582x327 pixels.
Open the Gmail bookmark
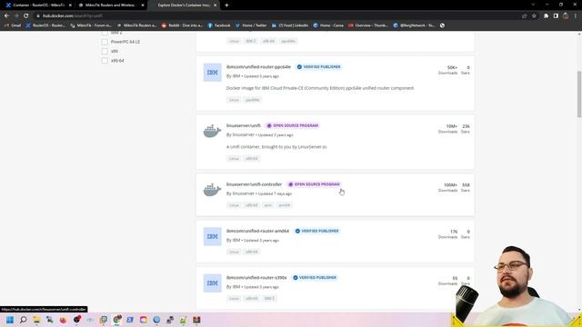[13, 25]
